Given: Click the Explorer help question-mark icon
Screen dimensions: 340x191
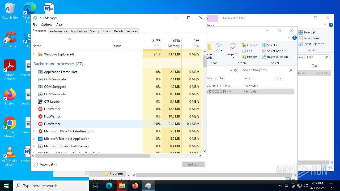Looking at the screenshot, I should click(295, 38).
